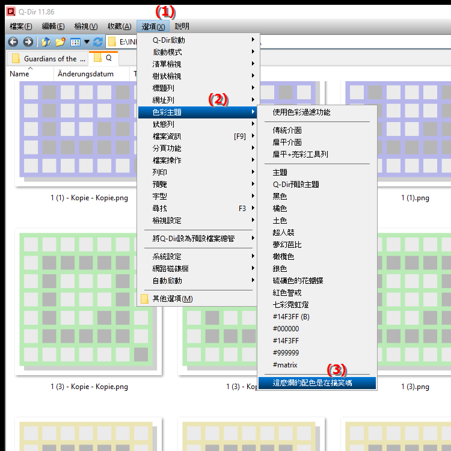Choose the 土色 color theme
Image resolution: width=451 pixels, height=451 pixels.
[317, 221]
